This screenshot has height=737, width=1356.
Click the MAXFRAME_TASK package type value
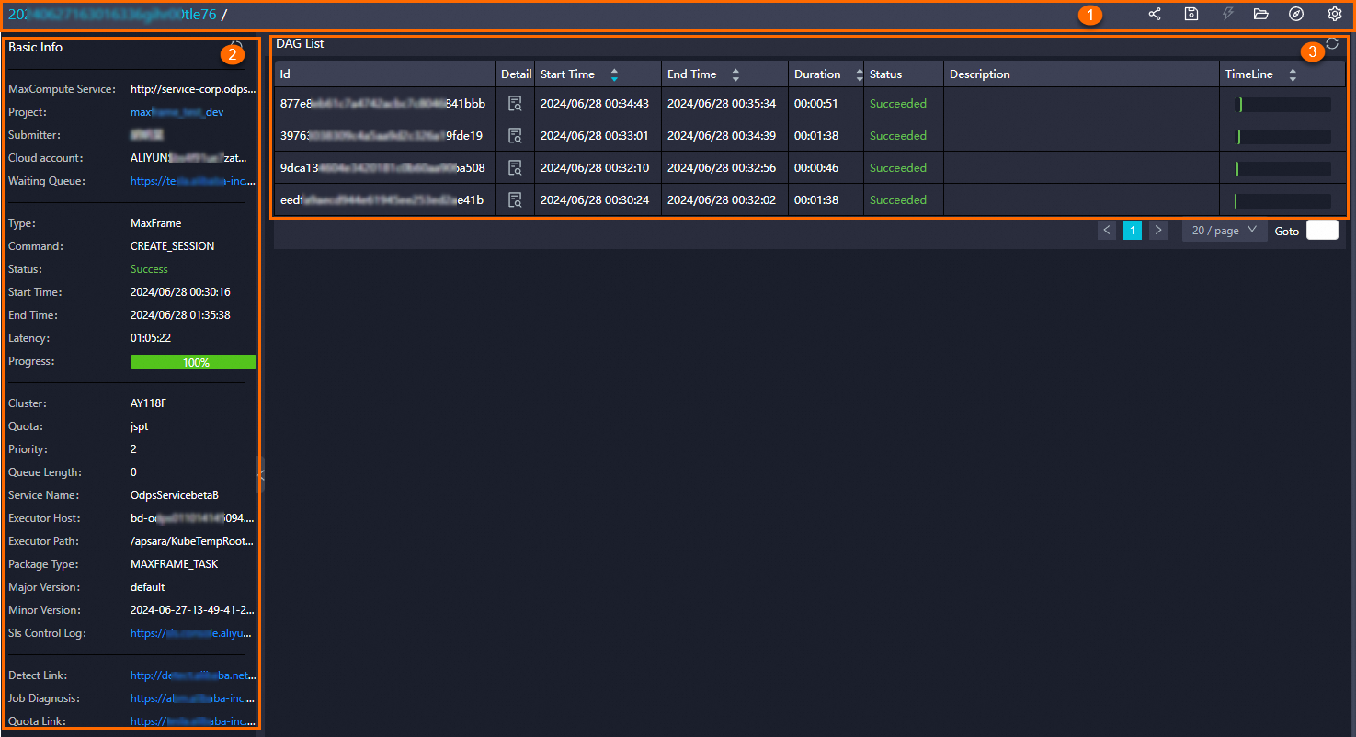[x=175, y=564]
